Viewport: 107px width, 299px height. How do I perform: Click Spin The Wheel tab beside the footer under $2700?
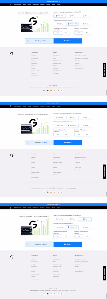pos(105,273)
